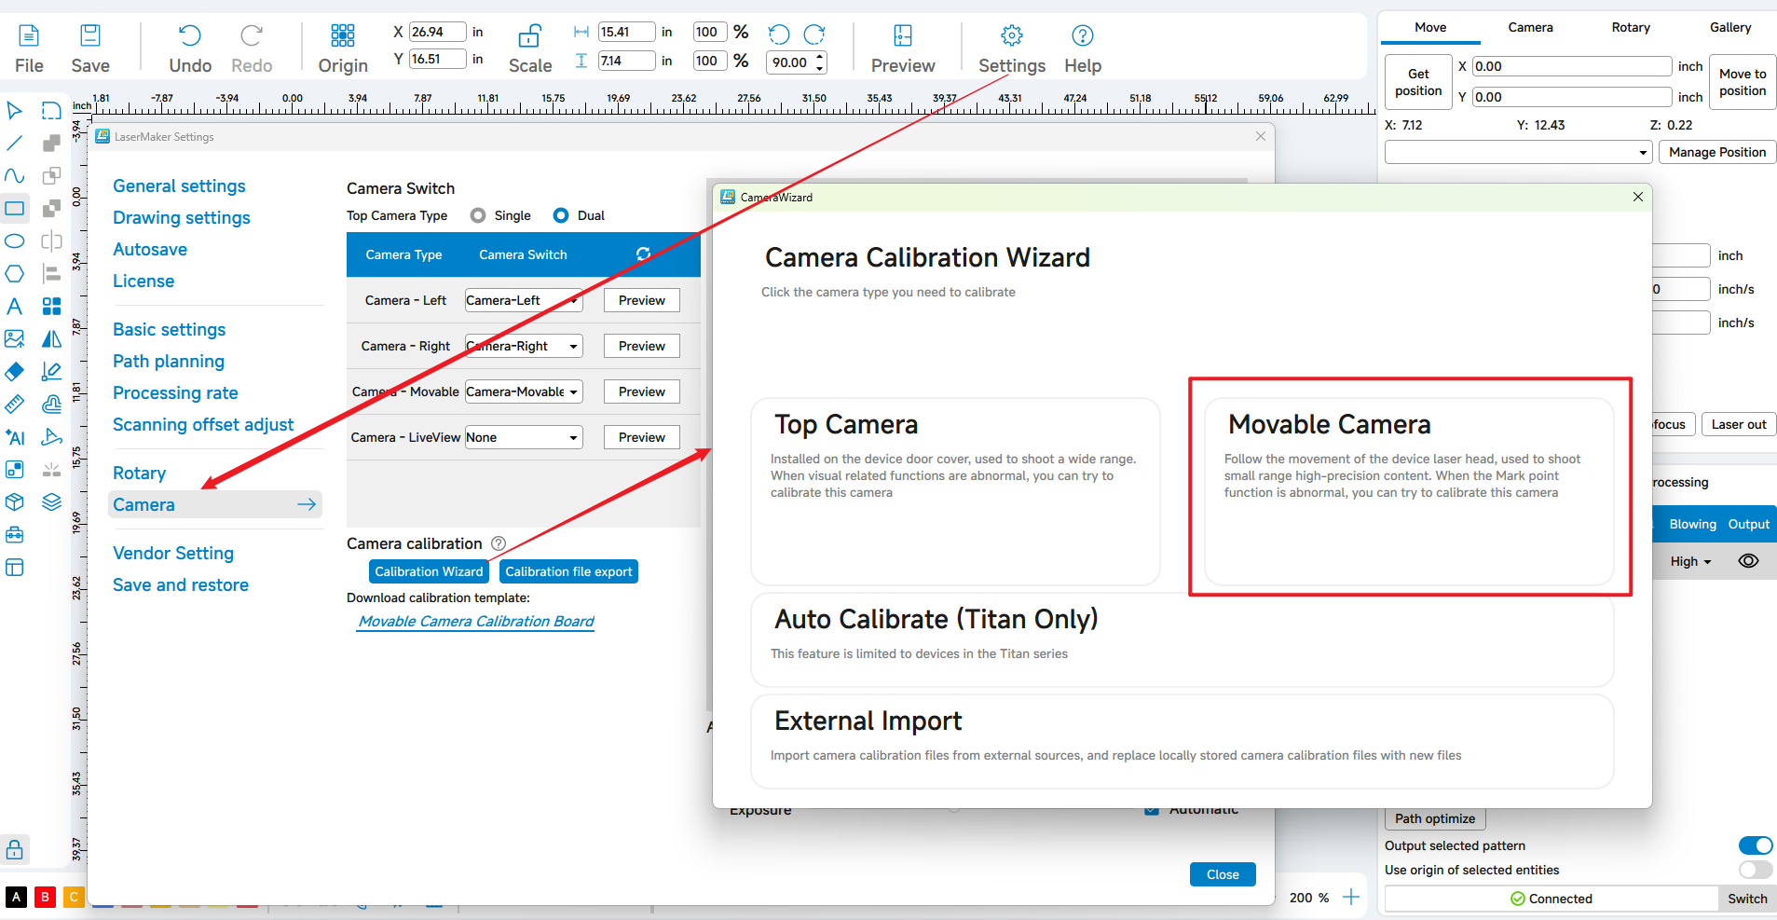
Task: Open the Preview tool
Action: pos(903,36)
